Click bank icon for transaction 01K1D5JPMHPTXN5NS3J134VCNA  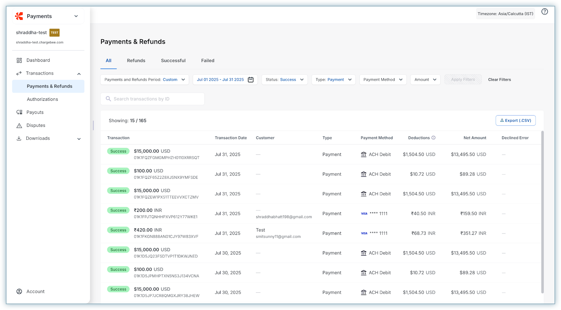364,273
